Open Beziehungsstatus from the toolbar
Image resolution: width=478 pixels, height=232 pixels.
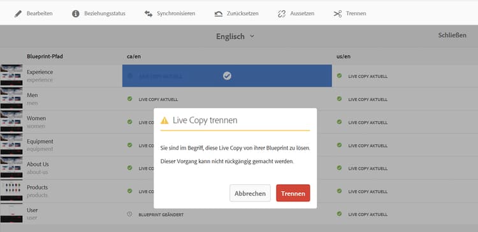(x=105, y=14)
